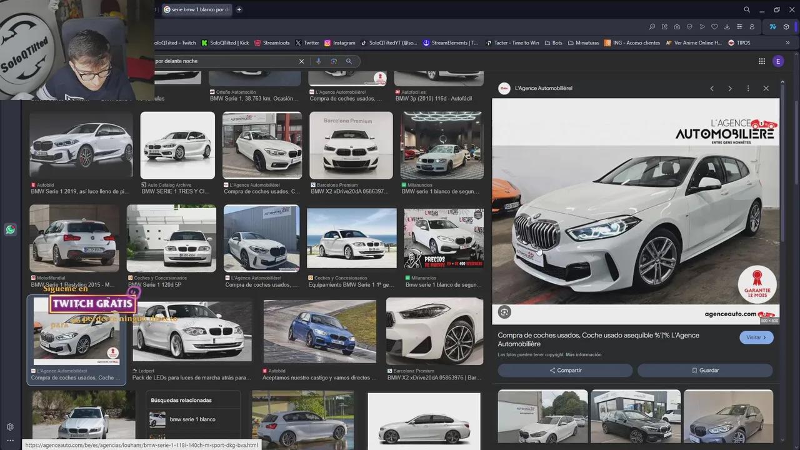Open browser downloads icon

(x=727, y=27)
